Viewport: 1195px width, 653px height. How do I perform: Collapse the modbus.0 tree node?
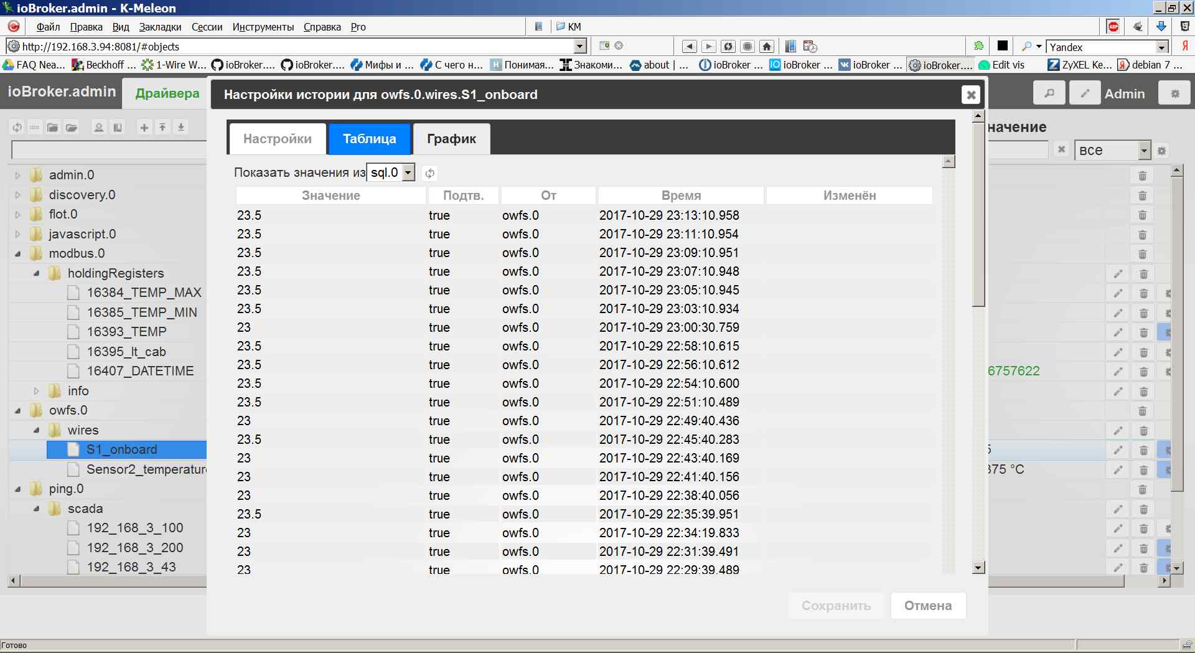click(x=18, y=254)
